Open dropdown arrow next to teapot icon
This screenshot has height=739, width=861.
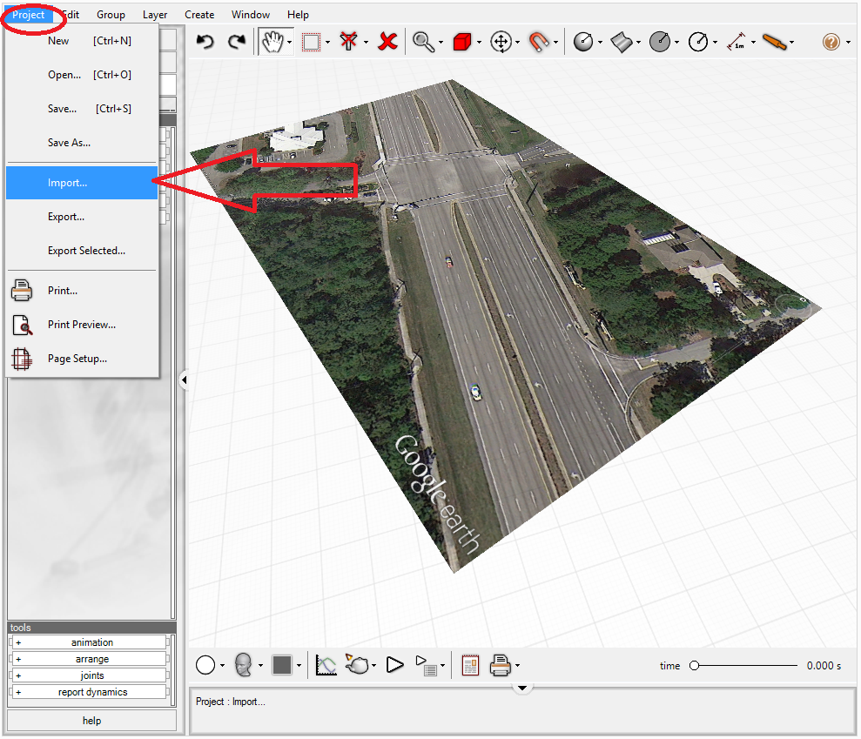374,665
